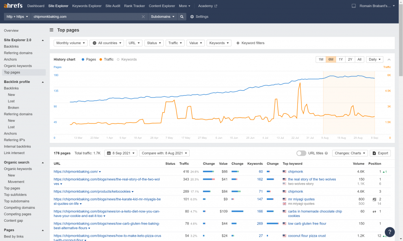
Task: Open Academy external link
Action: (207, 6)
